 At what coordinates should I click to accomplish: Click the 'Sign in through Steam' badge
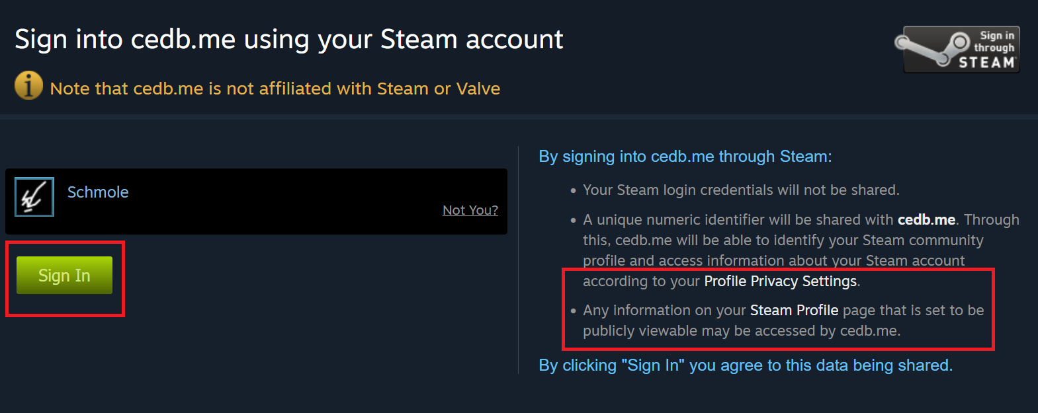point(961,50)
